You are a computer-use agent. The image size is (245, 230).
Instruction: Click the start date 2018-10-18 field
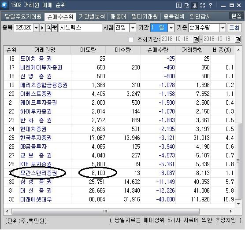coord(177,39)
